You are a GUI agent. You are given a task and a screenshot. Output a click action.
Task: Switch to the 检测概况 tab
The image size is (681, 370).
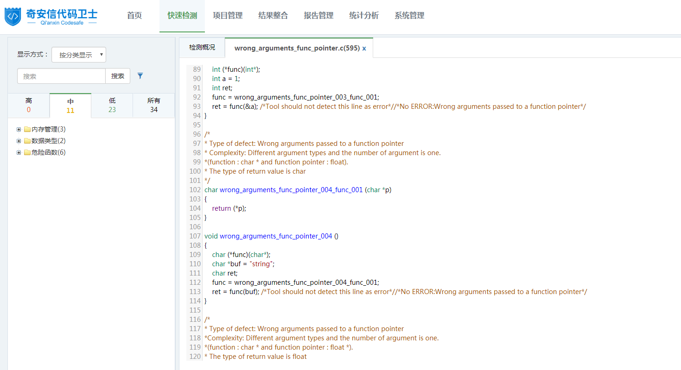[202, 48]
